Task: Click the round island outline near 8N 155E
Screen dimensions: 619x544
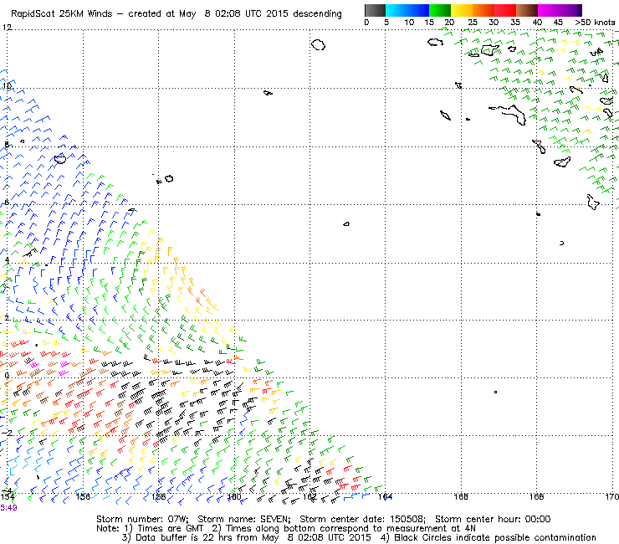Action: pos(60,159)
